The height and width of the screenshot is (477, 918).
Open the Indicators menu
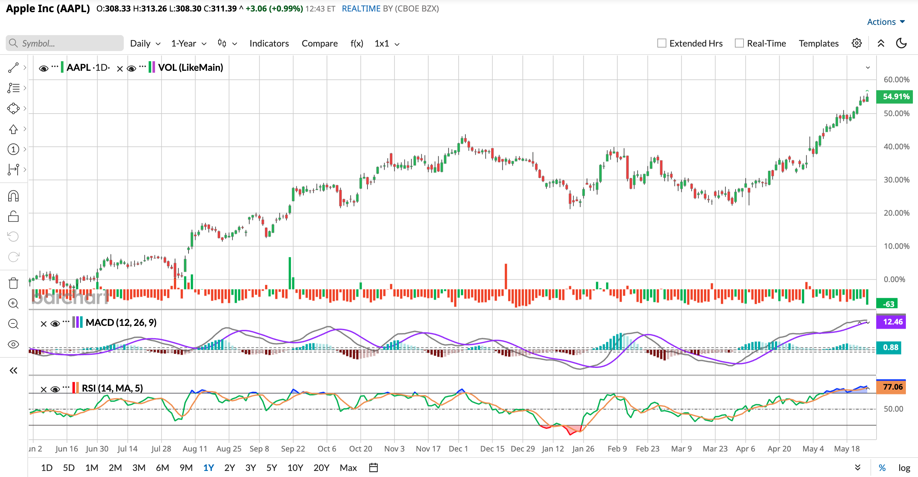269,43
